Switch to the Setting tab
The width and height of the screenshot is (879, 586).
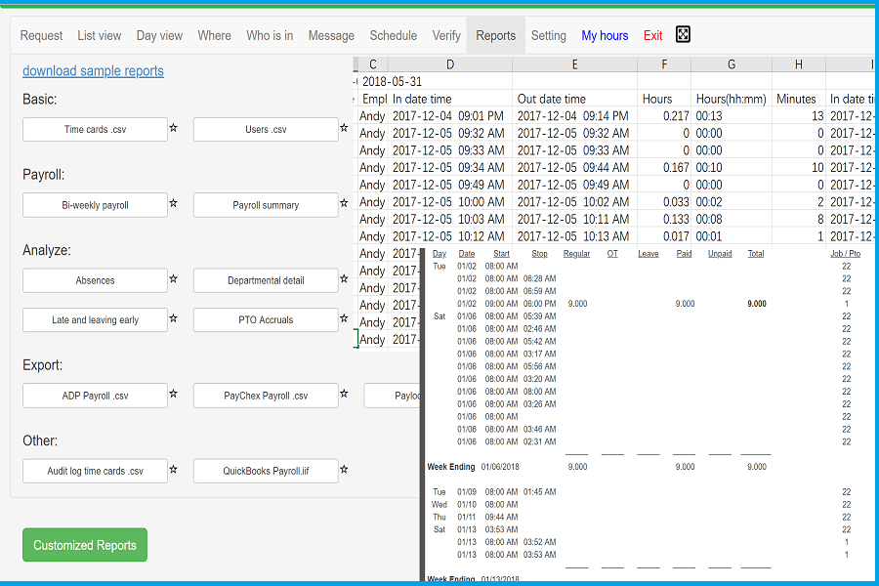[548, 35]
